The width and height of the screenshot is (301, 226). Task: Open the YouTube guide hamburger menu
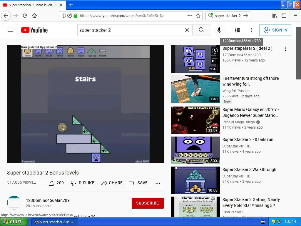click(x=11, y=30)
